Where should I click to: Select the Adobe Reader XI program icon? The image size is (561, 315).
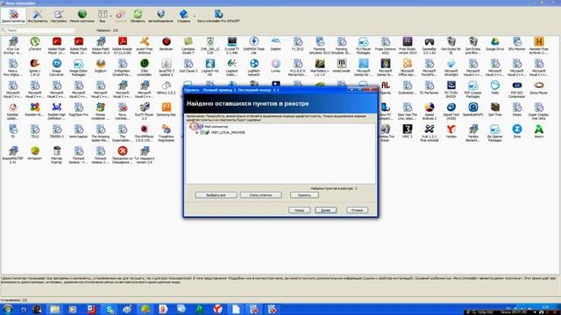click(x=123, y=45)
